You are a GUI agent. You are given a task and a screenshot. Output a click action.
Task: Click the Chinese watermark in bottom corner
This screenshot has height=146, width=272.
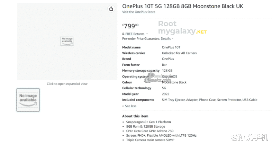point(252,138)
